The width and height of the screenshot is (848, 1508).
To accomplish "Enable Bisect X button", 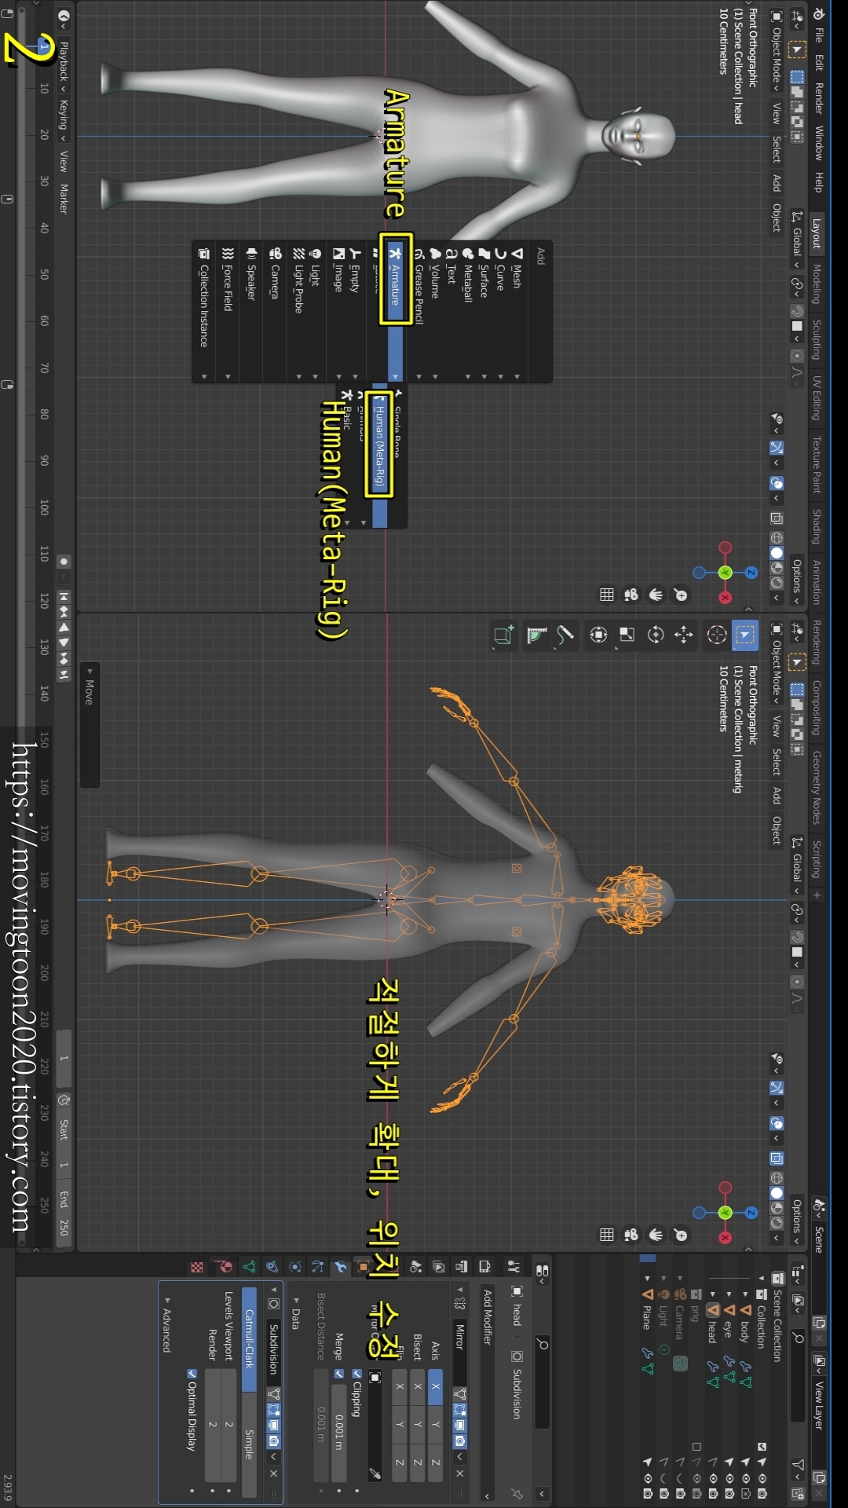I will click(418, 1387).
